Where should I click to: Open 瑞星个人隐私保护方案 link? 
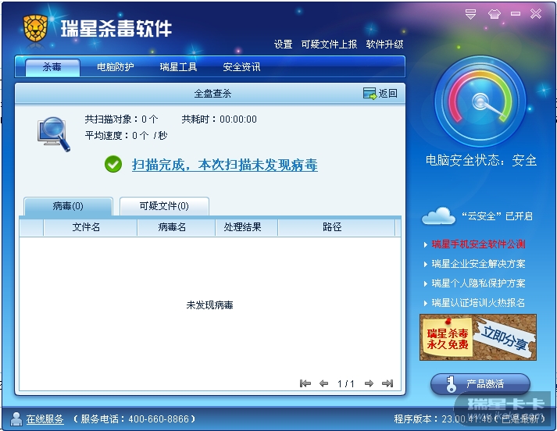pos(478,283)
